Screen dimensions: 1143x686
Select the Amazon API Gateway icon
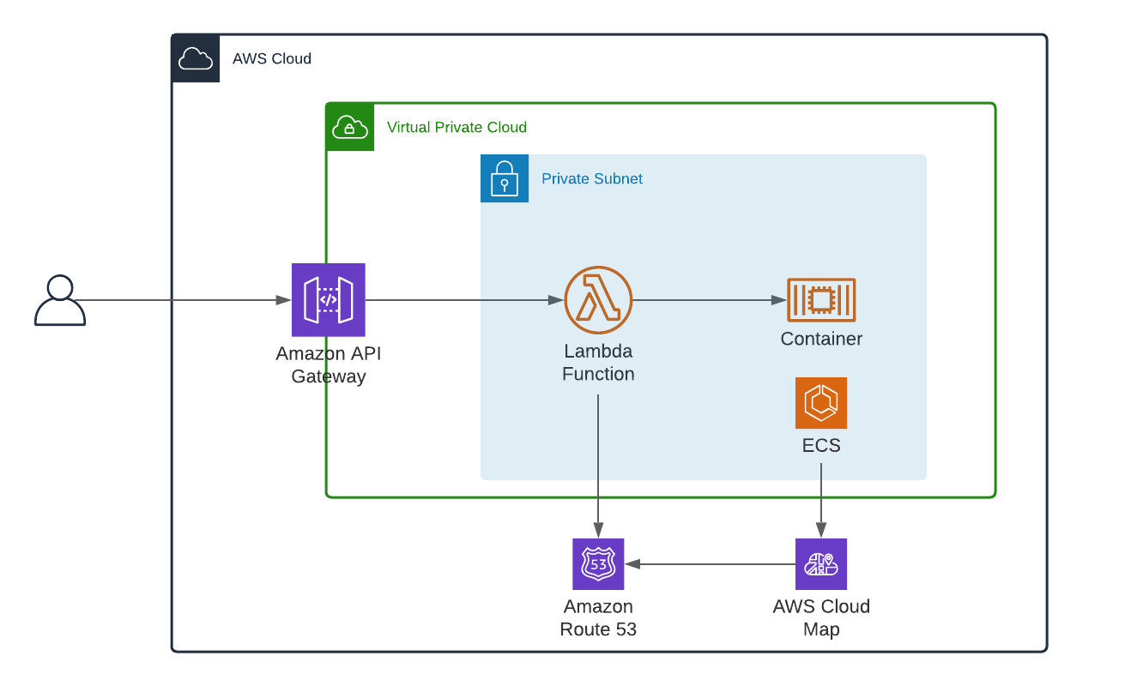(x=329, y=300)
